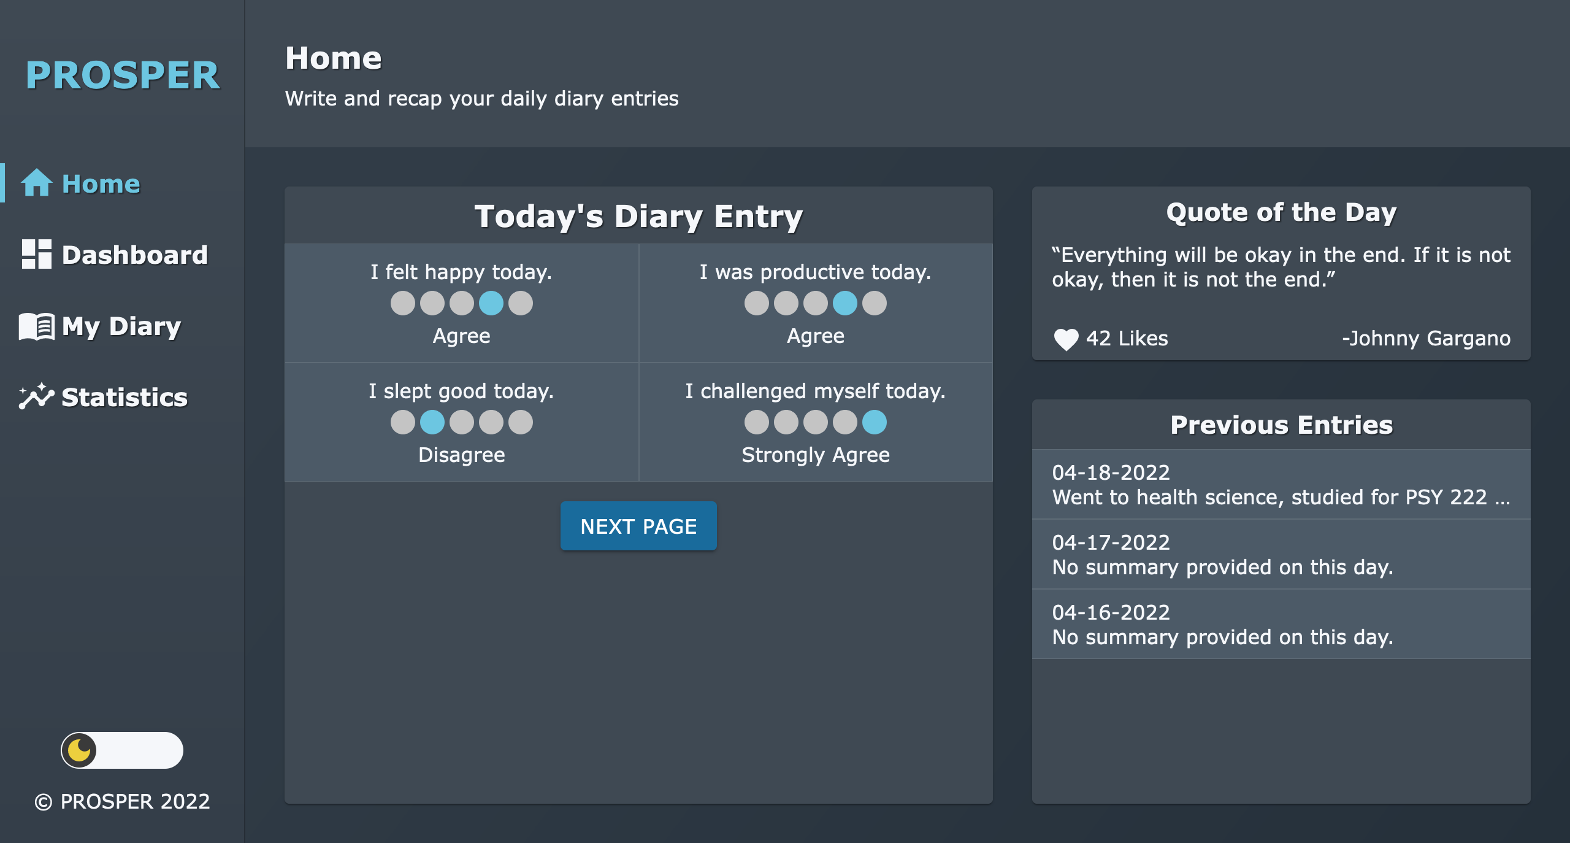Image resolution: width=1570 pixels, height=843 pixels.
Task: Open the 04-18-2022 previous entry
Action: tap(1281, 485)
